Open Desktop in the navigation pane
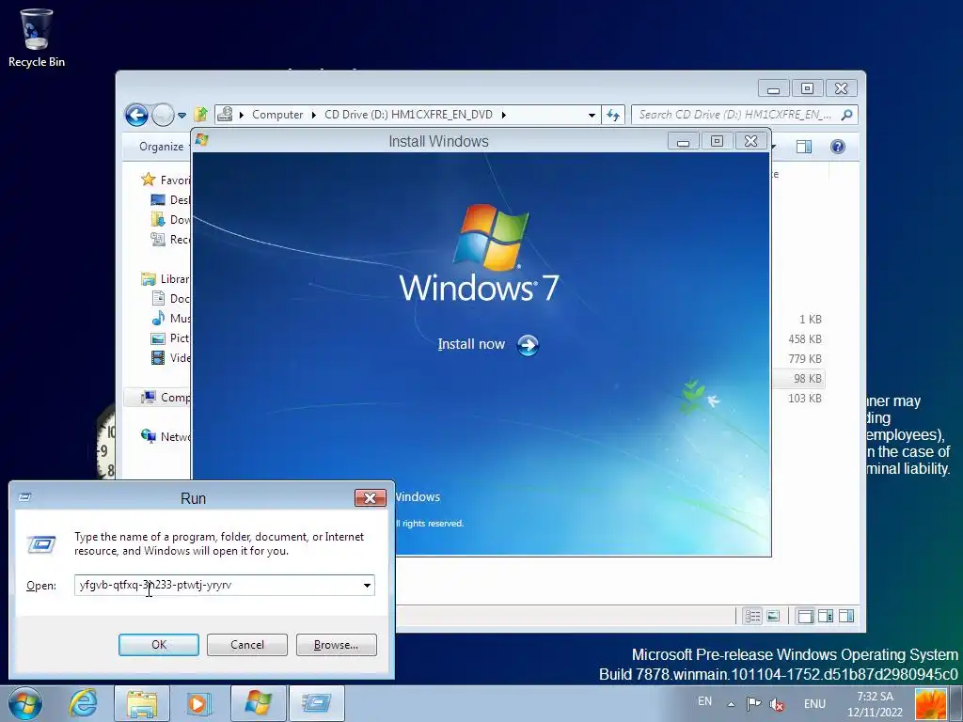This screenshot has height=722, width=963. [170, 199]
